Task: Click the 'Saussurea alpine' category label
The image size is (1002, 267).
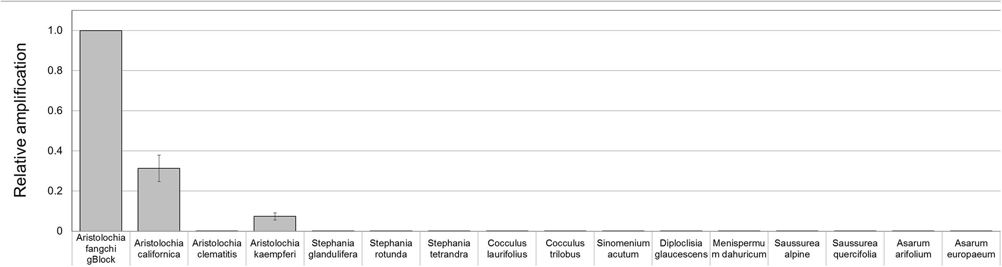Action: point(797,249)
